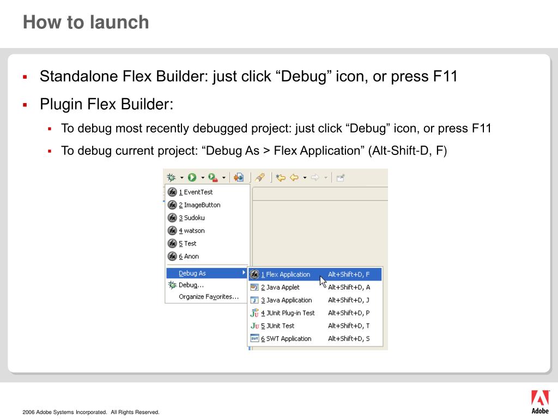The image size is (558, 419).
Task: Choose 2 Java Applet in submenu
Action: point(315,287)
